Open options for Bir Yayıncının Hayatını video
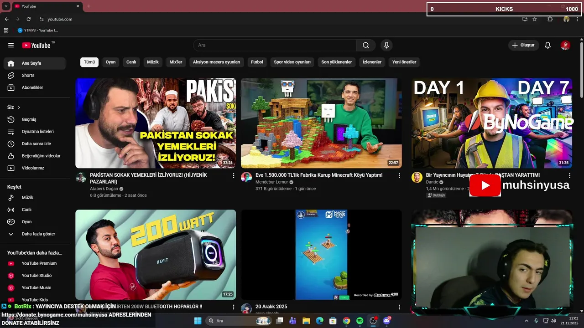This screenshot has height=328, width=584. pos(569,175)
